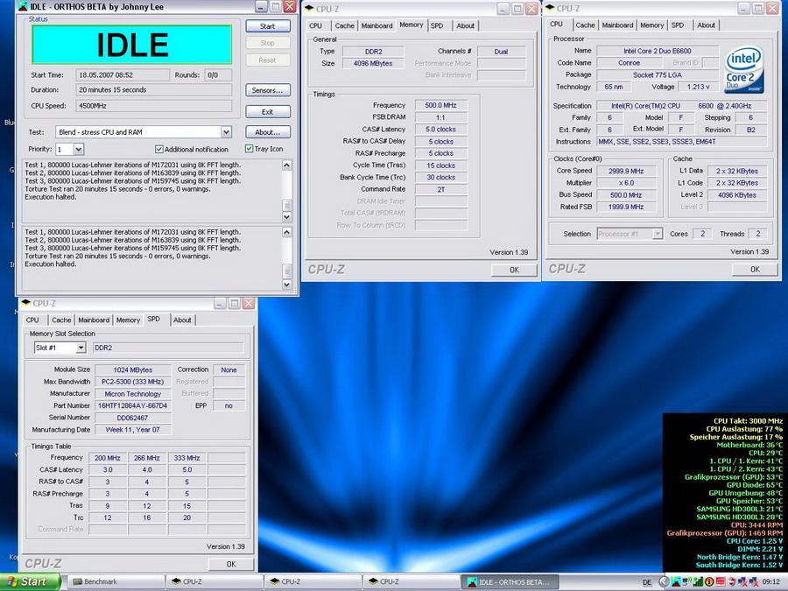
Task: Click the Intel Core 2 Duo E6600 name
Action: 658,51
